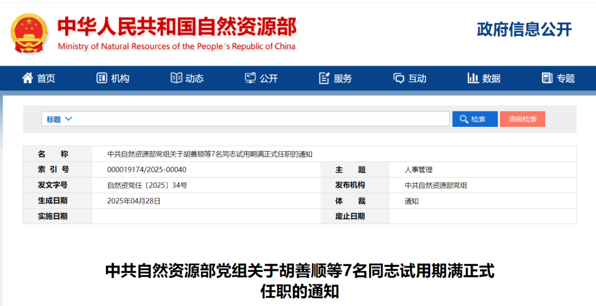Click the edit-form icon beside 服务

coord(324,78)
